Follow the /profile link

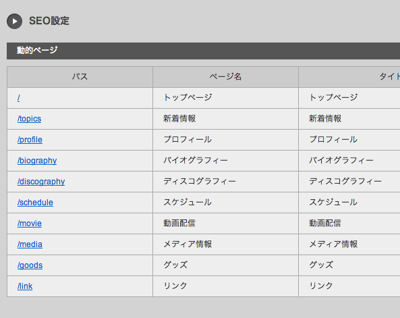pos(30,140)
